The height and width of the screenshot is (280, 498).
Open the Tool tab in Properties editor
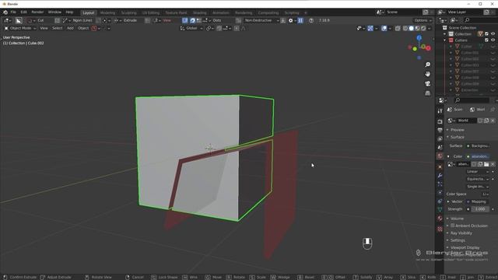[440, 111]
